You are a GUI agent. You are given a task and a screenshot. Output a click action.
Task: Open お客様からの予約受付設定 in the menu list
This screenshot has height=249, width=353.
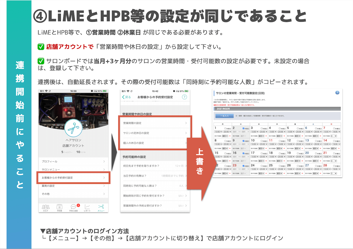click(x=74, y=178)
